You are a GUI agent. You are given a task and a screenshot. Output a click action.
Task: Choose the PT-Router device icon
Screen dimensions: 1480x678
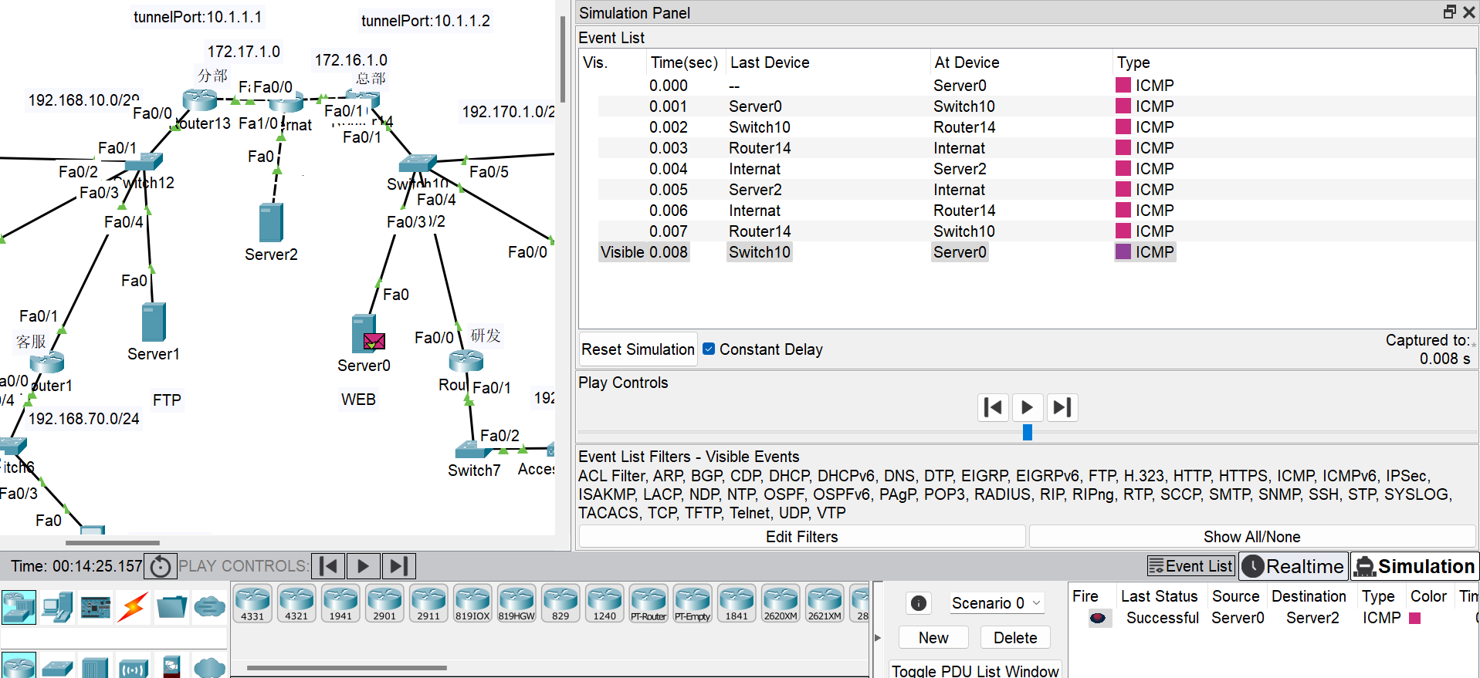tap(649, 603)
